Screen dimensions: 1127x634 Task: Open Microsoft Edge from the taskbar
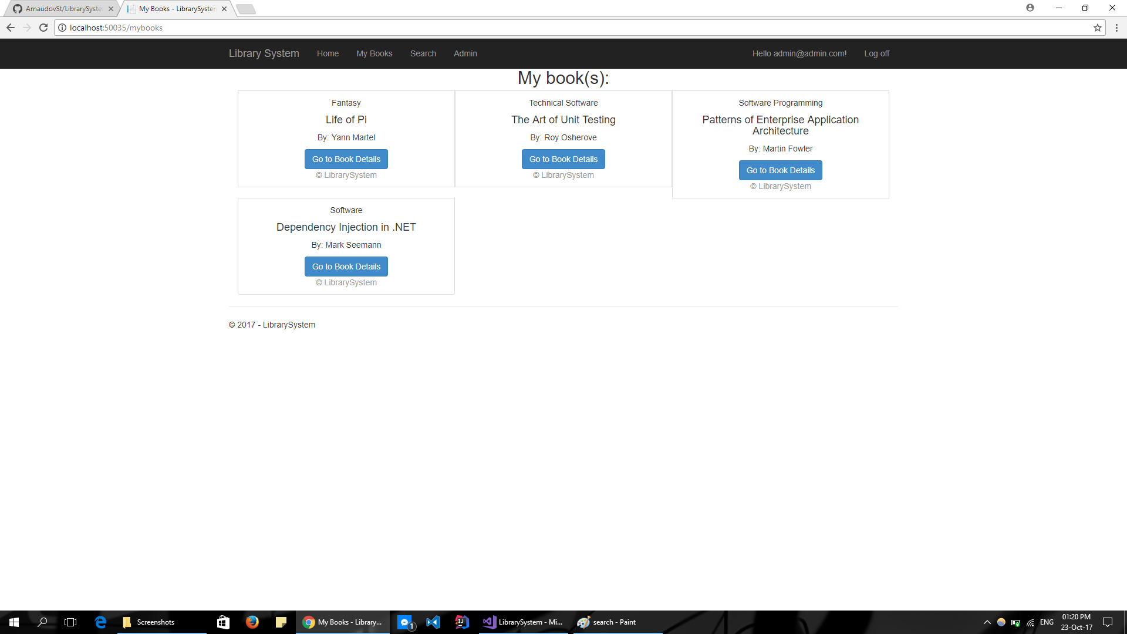[100, 622]
